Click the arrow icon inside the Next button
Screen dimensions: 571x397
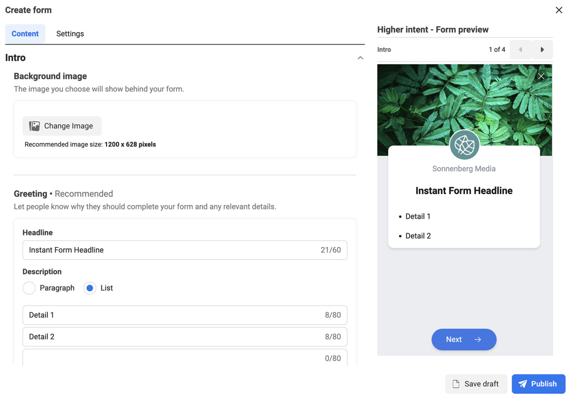(478, 339)
